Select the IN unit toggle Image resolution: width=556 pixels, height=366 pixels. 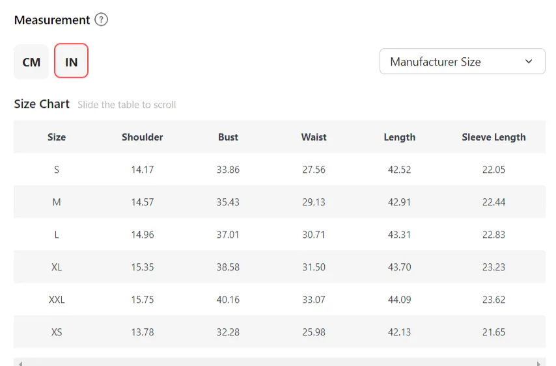(x=71, y=62)
